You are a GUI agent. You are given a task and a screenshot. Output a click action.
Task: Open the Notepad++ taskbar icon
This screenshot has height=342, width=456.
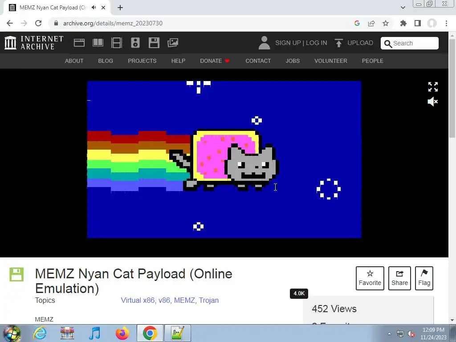(x=178, y=333)
